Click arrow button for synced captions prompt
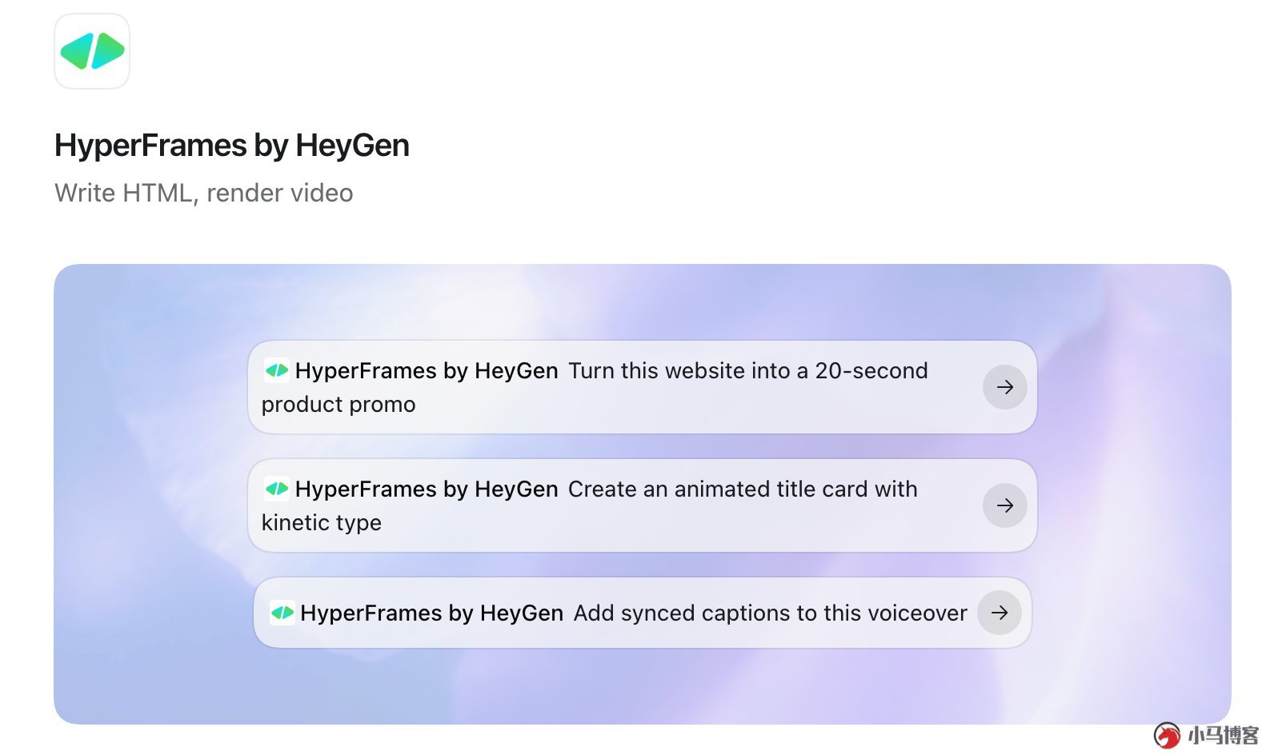 (x=1000, y=613)
